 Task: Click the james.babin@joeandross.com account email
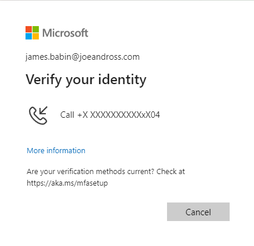point(82,57)
